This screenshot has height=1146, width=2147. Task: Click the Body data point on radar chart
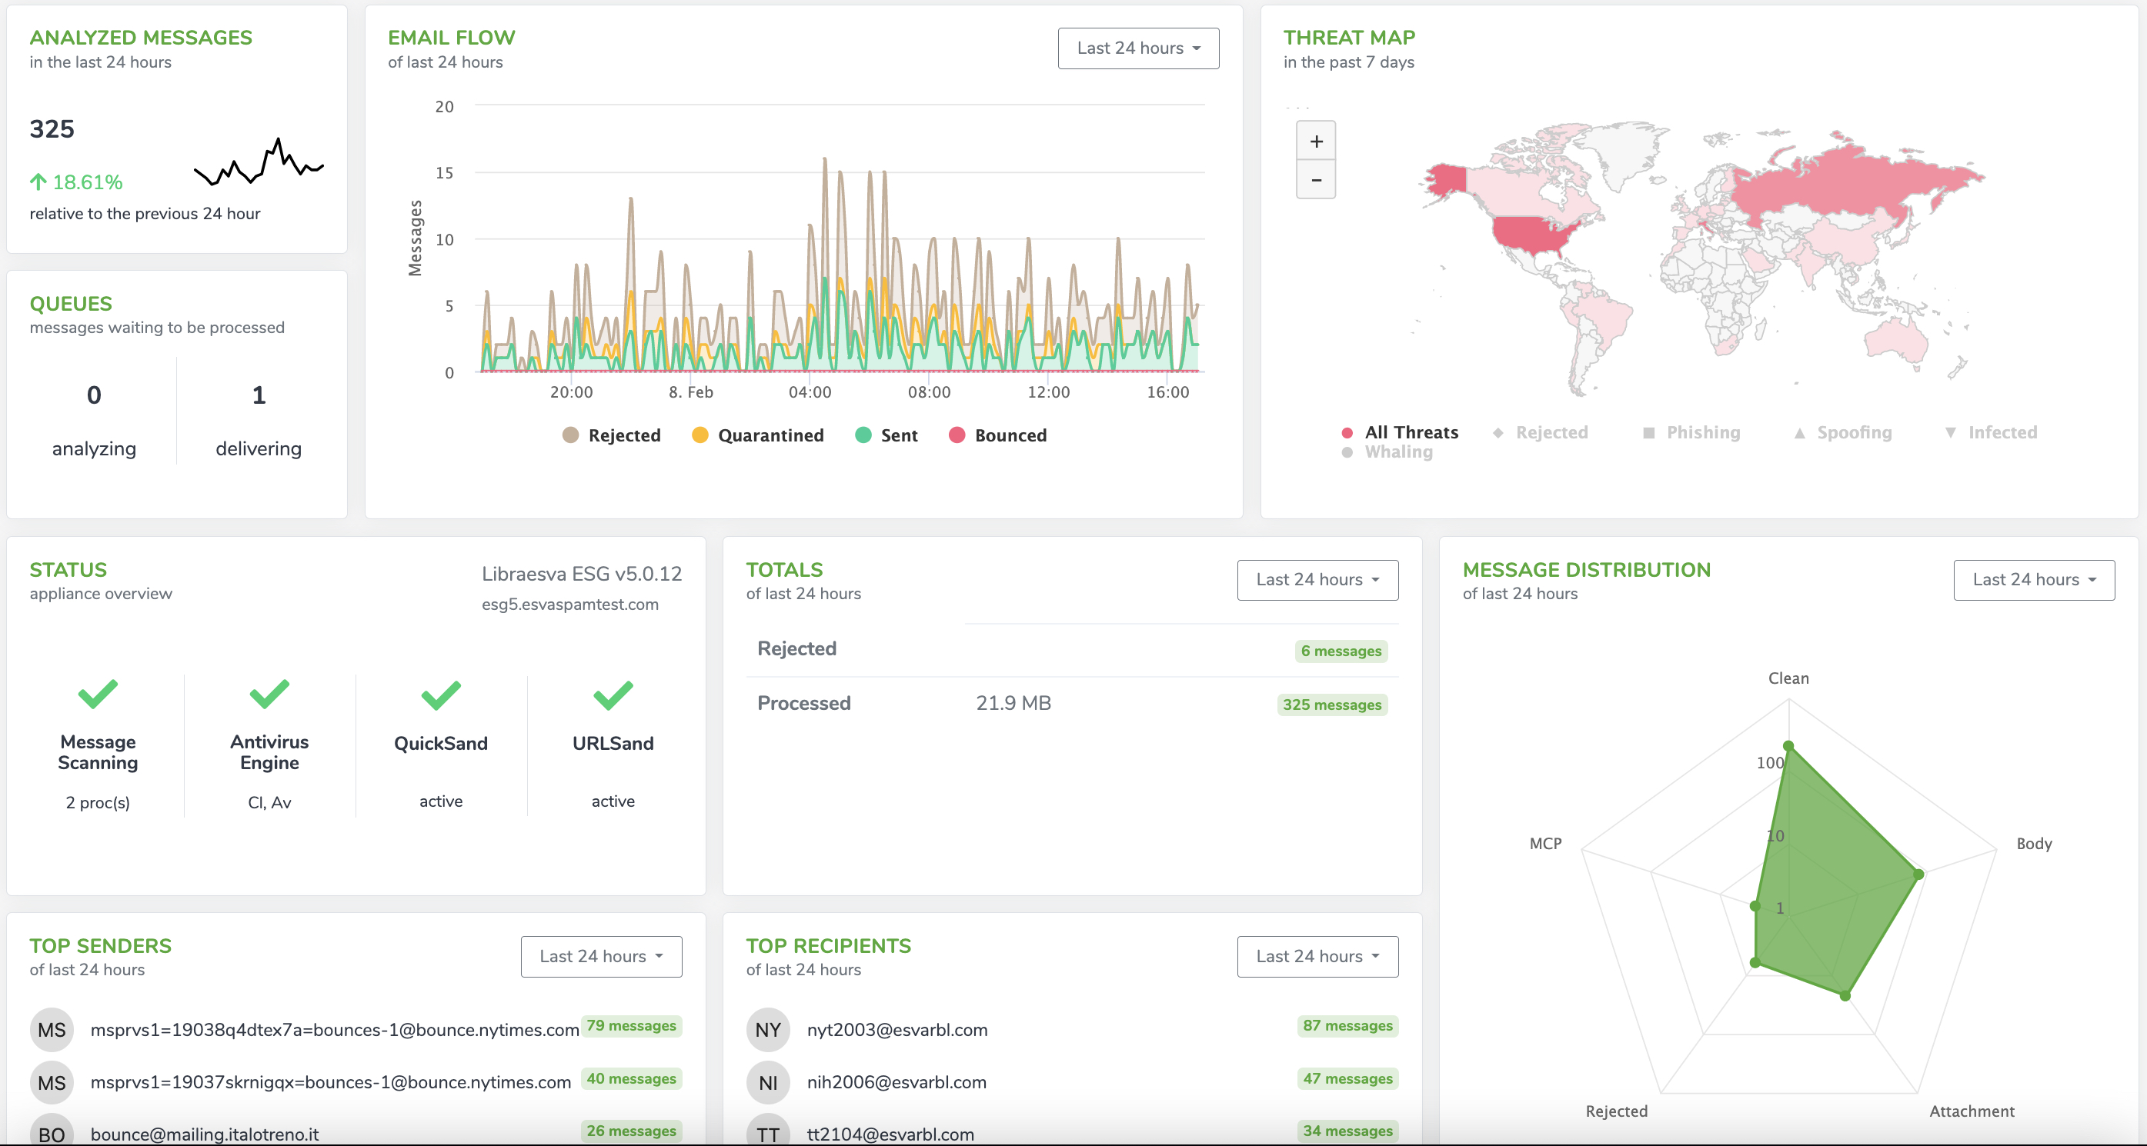[1918, 874]
